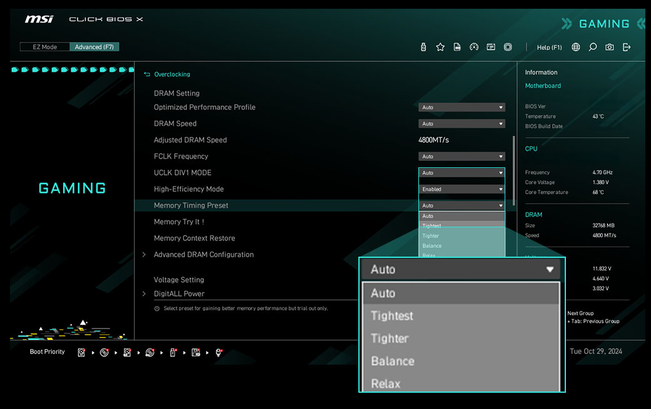
Task: Expand the DigitALL Power submenu
Action: 179,293
